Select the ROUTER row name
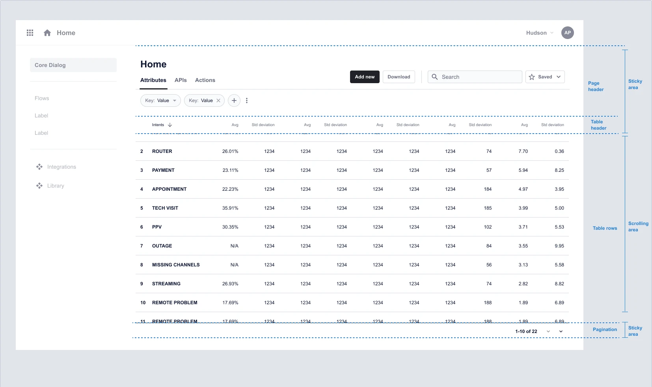 pos(162,151)
